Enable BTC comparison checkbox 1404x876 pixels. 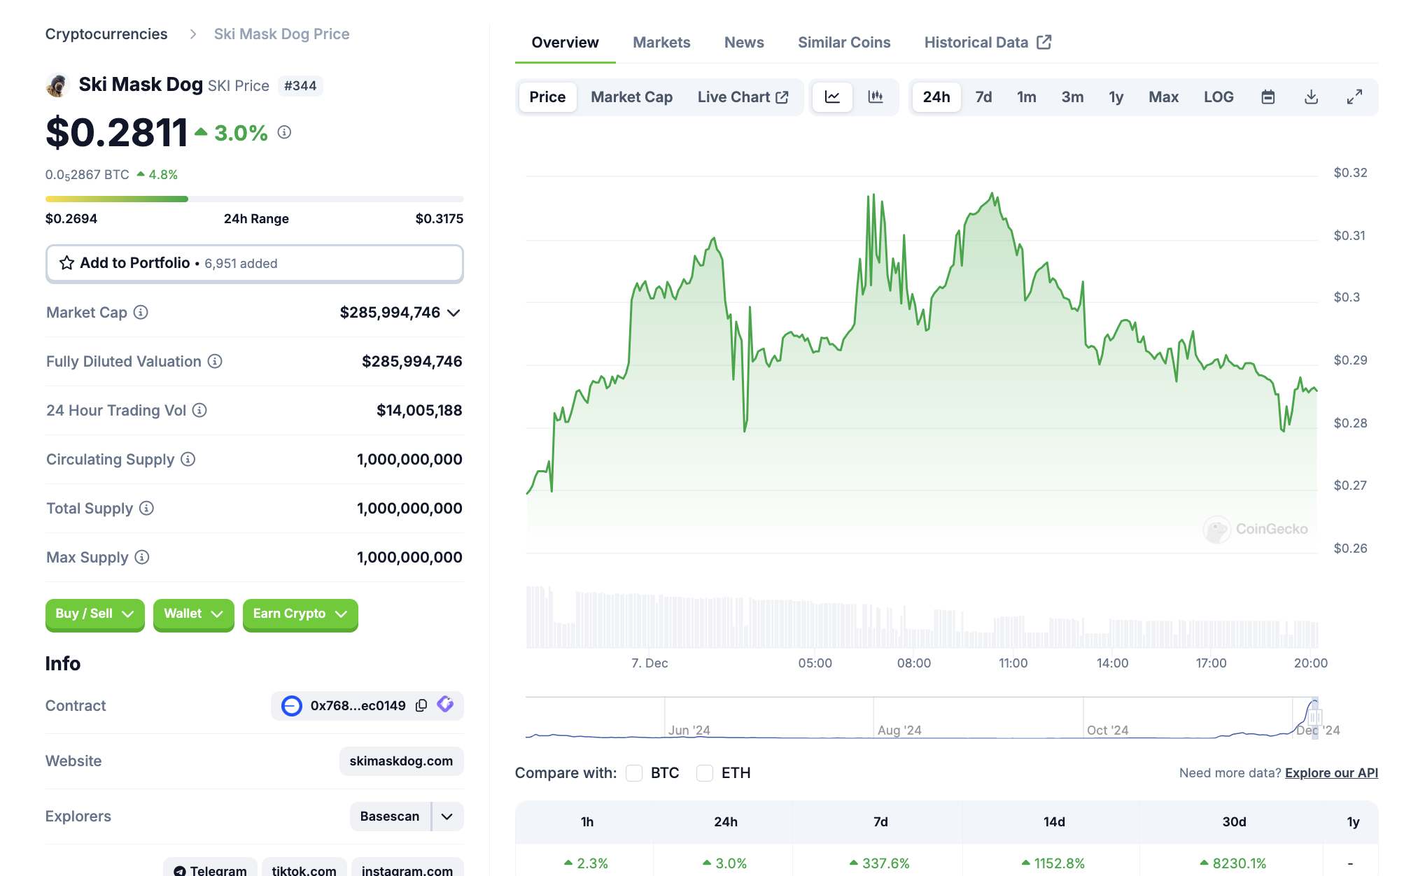[x=634, y=773]
